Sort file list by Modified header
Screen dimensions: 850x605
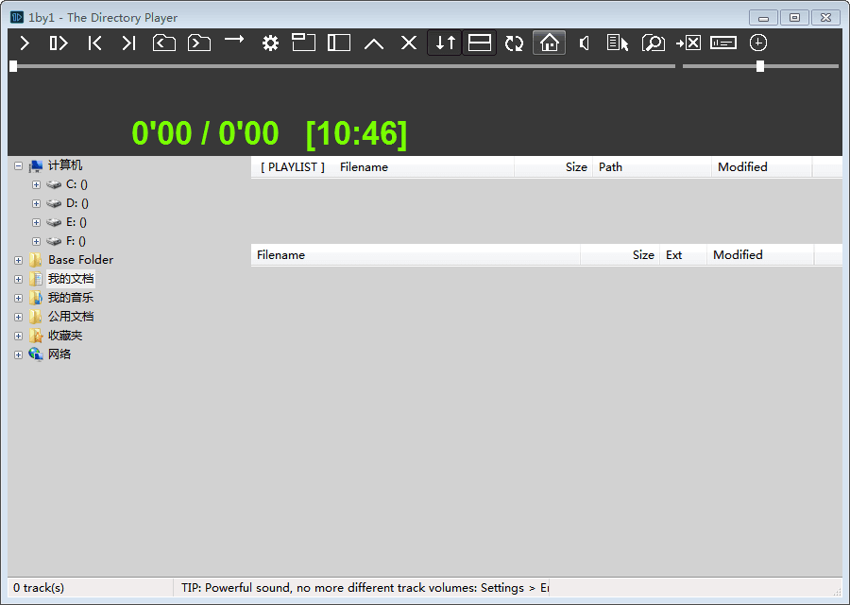coord(760,255)
